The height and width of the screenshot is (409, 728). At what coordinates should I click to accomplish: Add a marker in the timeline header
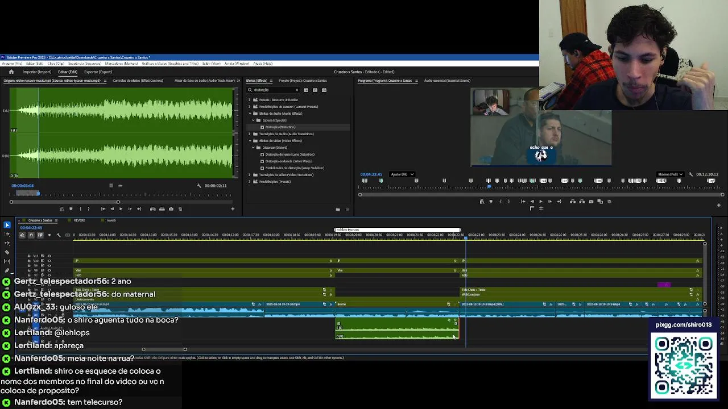(x=49, y=235)
